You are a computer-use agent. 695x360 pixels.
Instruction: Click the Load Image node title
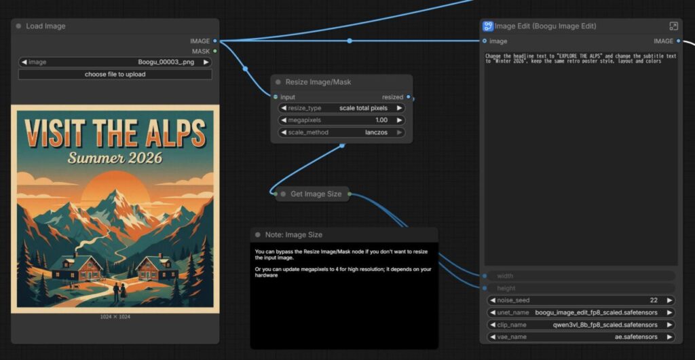[45, 26]
